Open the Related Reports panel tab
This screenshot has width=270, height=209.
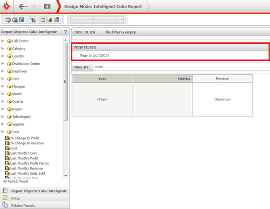[35, 205]
